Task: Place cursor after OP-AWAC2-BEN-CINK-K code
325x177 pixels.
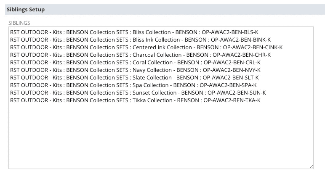Action: tap(283, 48)
